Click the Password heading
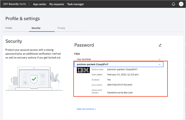The height and width of the screenshot is (120, 186). pos(84,45)
